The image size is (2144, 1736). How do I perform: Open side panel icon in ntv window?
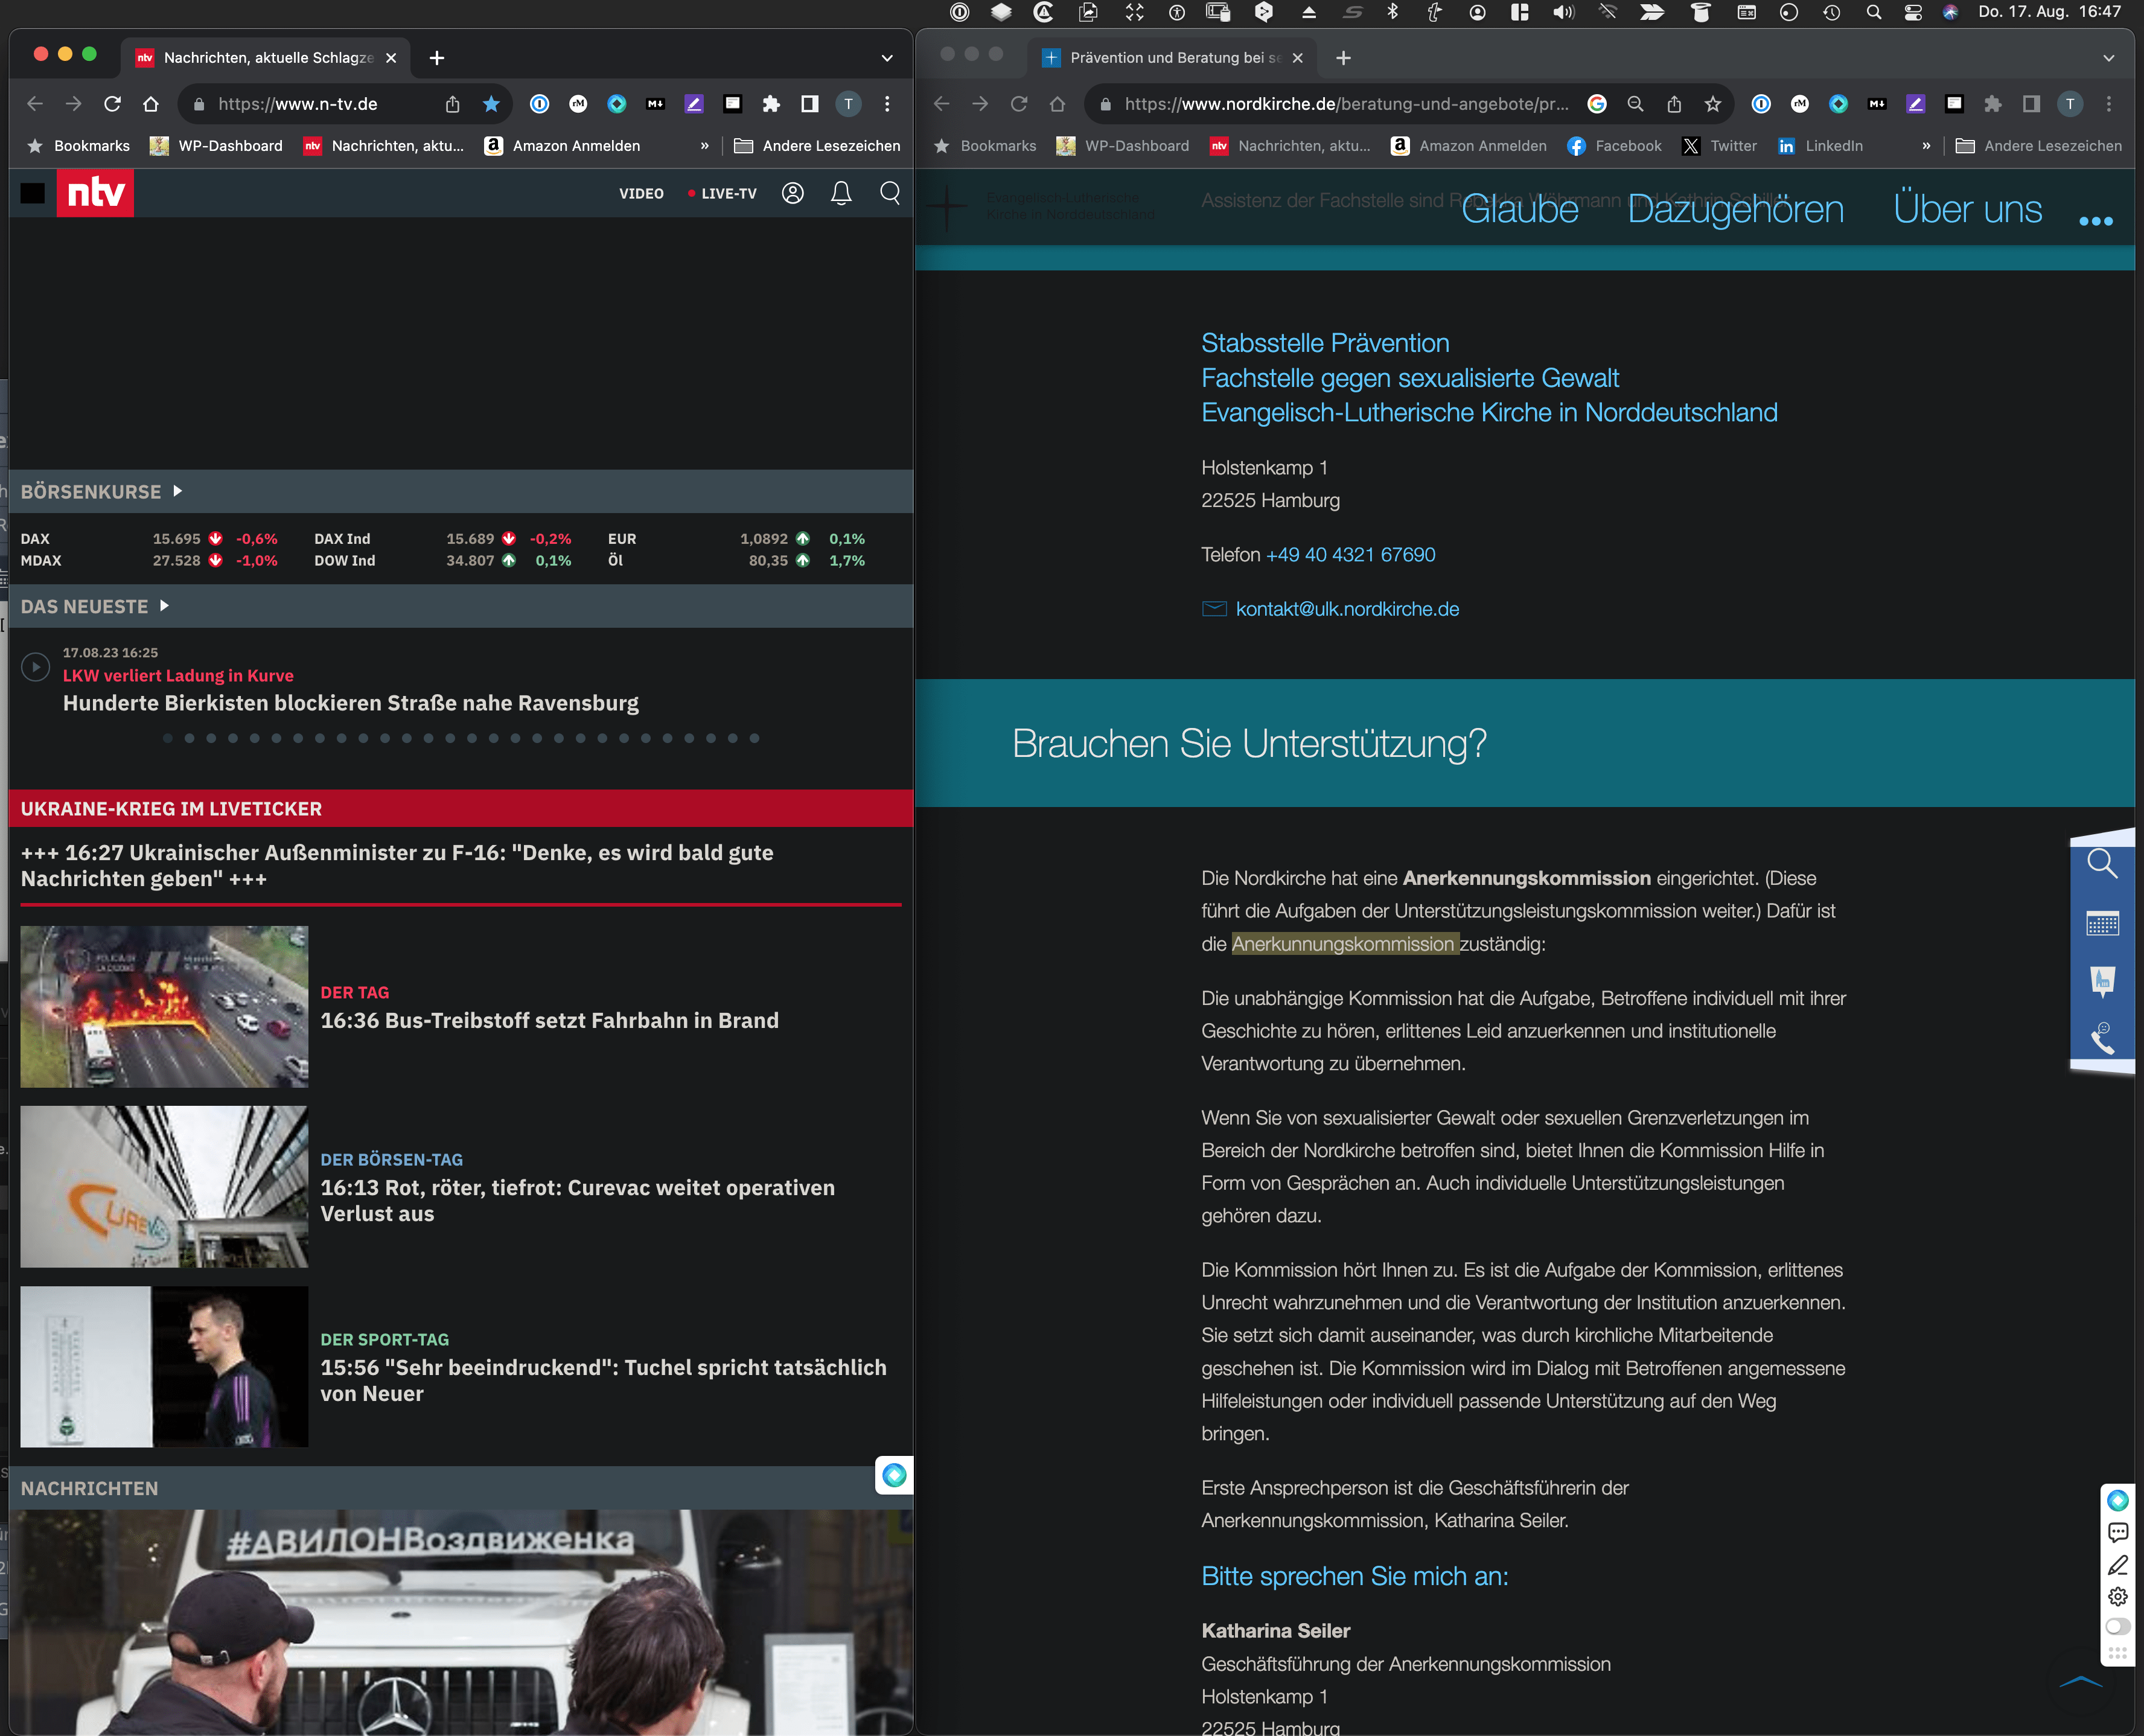[x=810, y=104]
